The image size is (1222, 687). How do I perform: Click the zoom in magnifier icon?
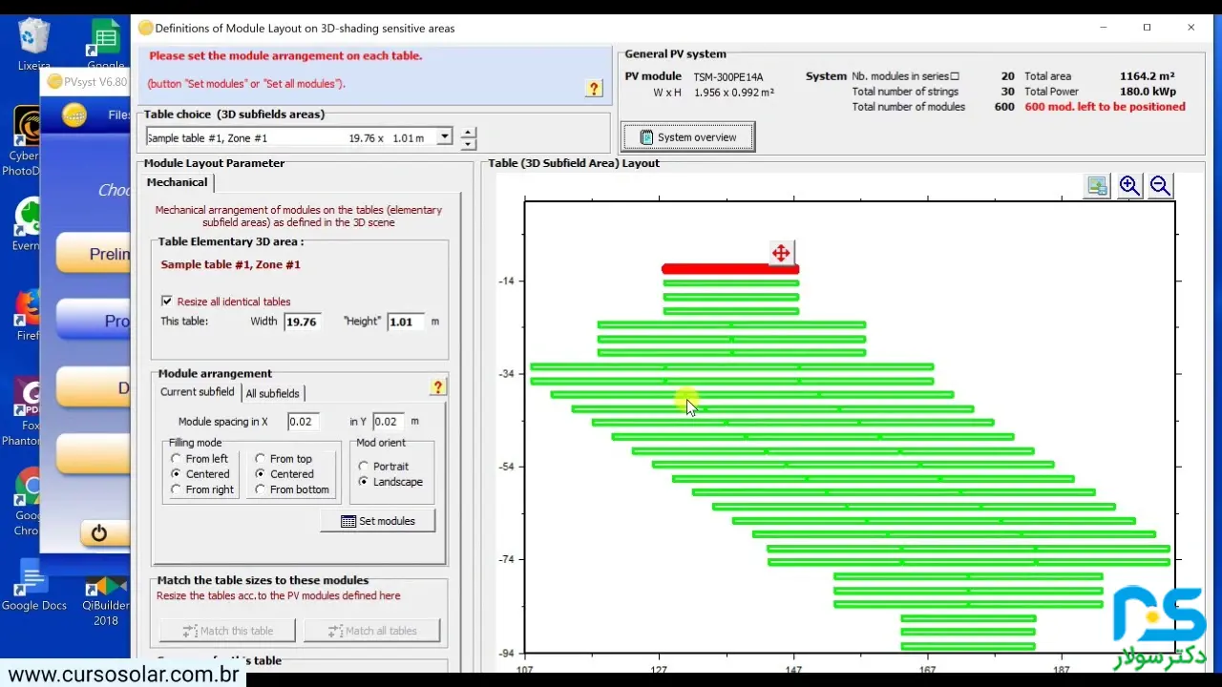1129,186
